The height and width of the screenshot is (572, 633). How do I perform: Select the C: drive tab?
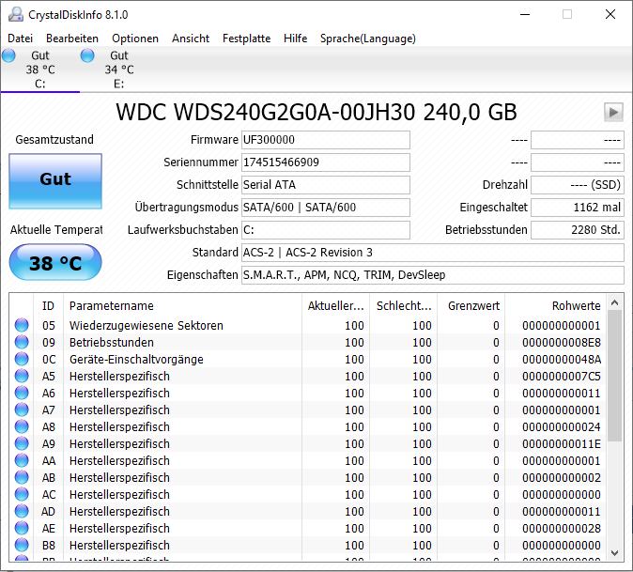pyautogui.click(x=40, y=70)
